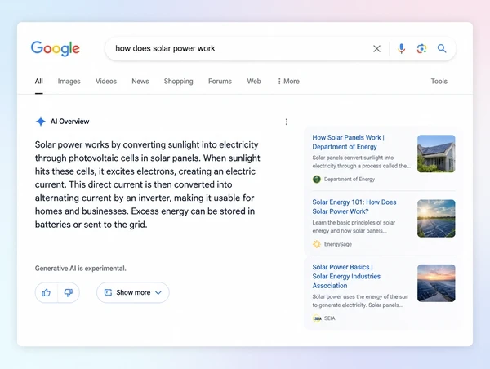Click SEIA source favicon
Image resolution: width=490 pixels, height=369 pixels.
pyautogui.click(x=317, y=318)
